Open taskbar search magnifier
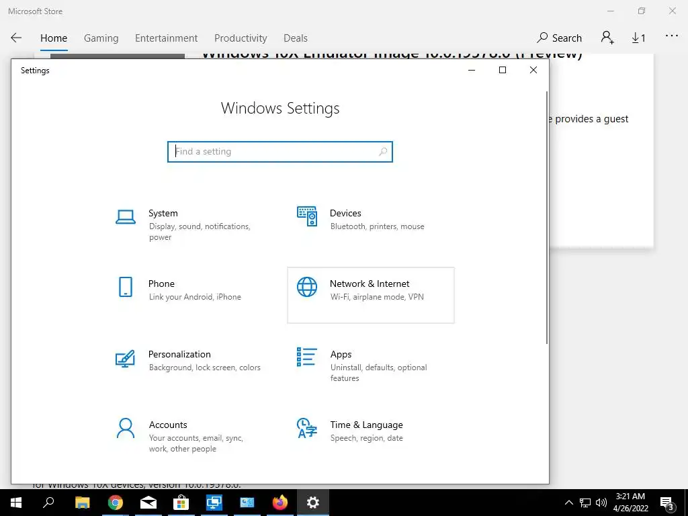 tap(48, 503)
